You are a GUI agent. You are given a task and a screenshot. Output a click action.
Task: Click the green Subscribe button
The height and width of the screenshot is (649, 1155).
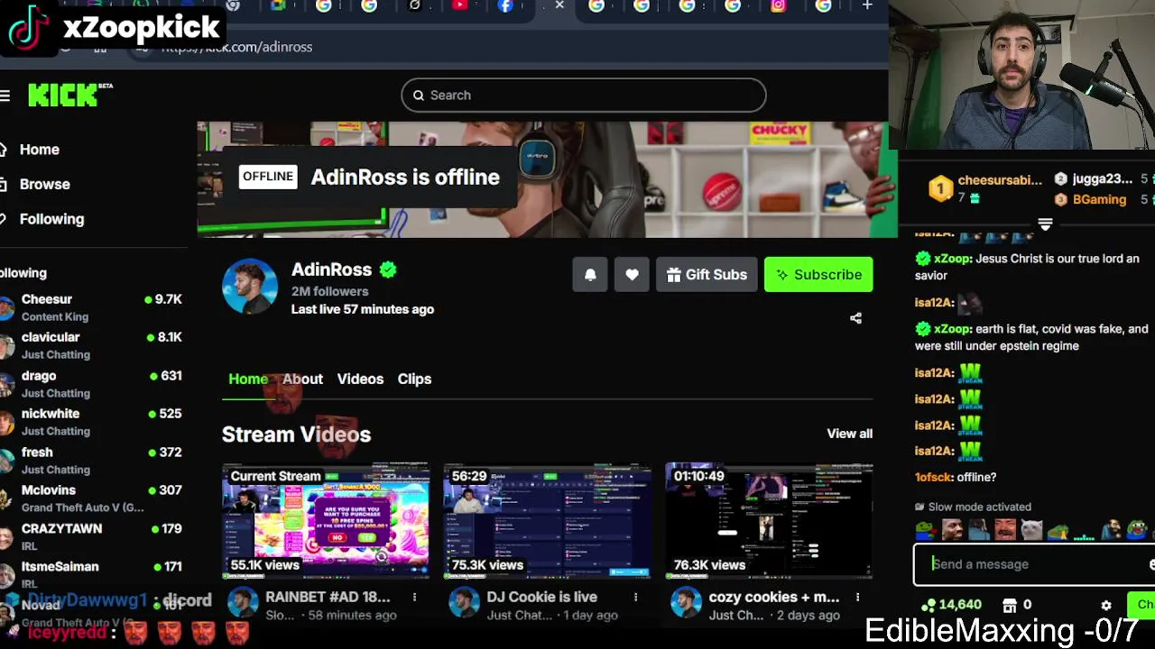point(818,275)
